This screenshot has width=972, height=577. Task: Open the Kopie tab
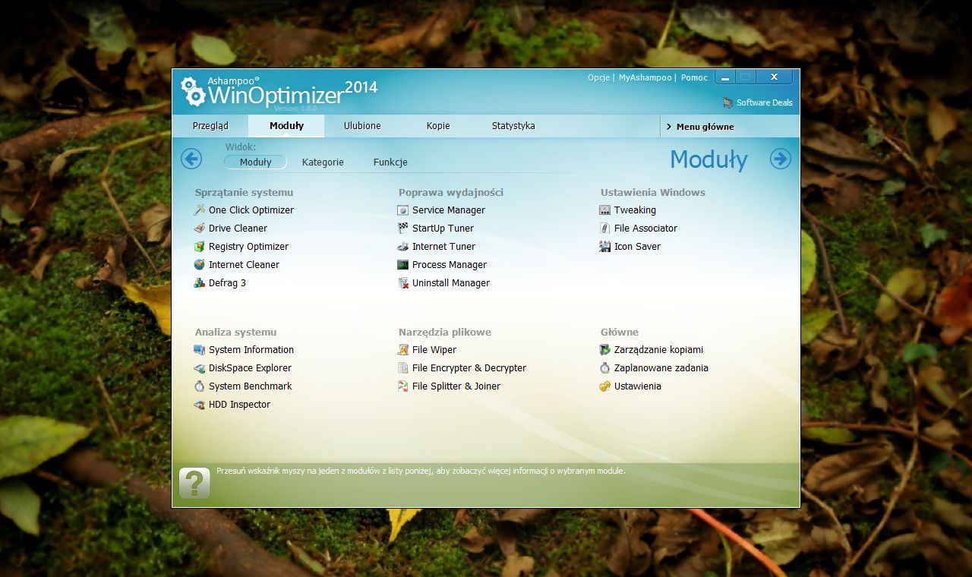(x=438, y=126)
